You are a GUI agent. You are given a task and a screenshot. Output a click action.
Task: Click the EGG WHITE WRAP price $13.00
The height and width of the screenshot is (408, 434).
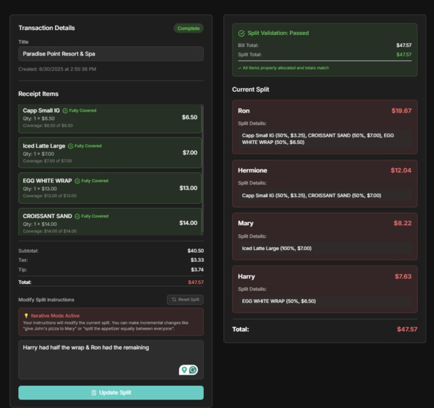(188, 188)
